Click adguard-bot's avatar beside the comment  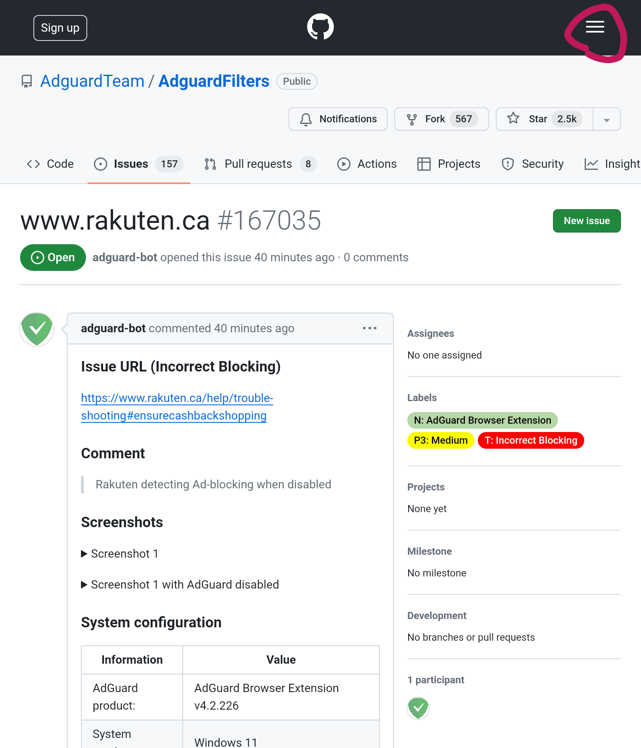tap(37, 329)
